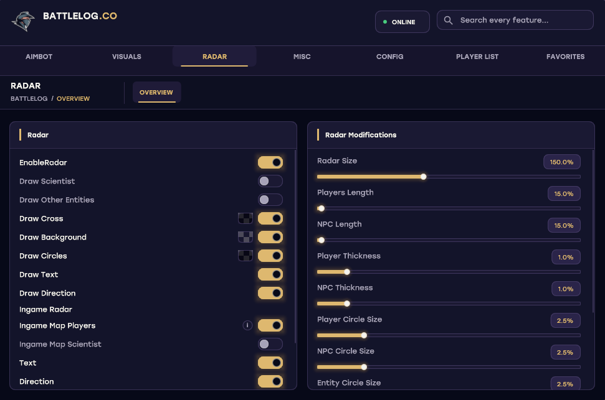Select the Overview sub-tab
Viewport: 605px width, 400px height.
pos(156,93)
